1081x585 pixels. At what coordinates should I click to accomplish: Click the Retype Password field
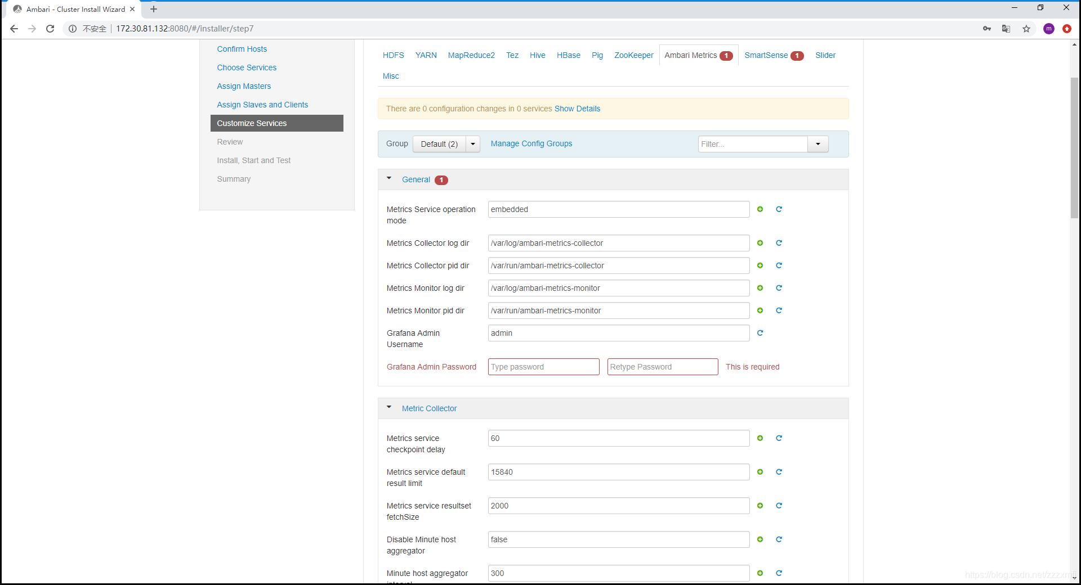point(663,367)
